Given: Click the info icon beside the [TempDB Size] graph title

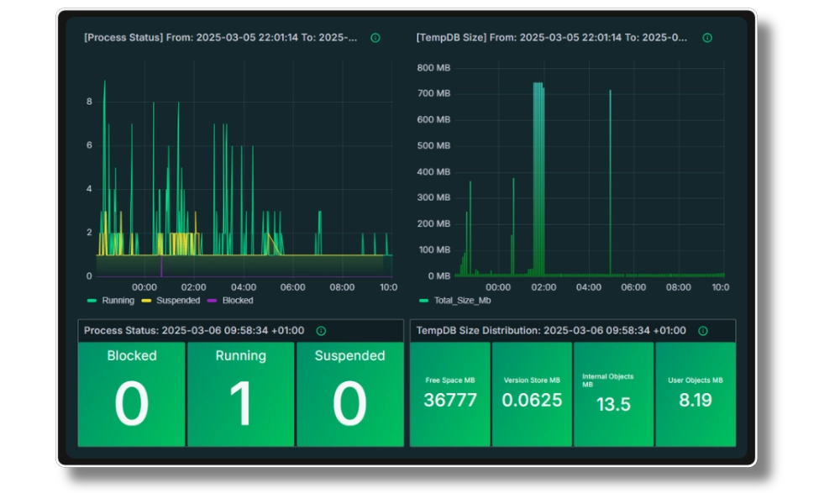Looking at the screenshot, I should pos(707,38).
